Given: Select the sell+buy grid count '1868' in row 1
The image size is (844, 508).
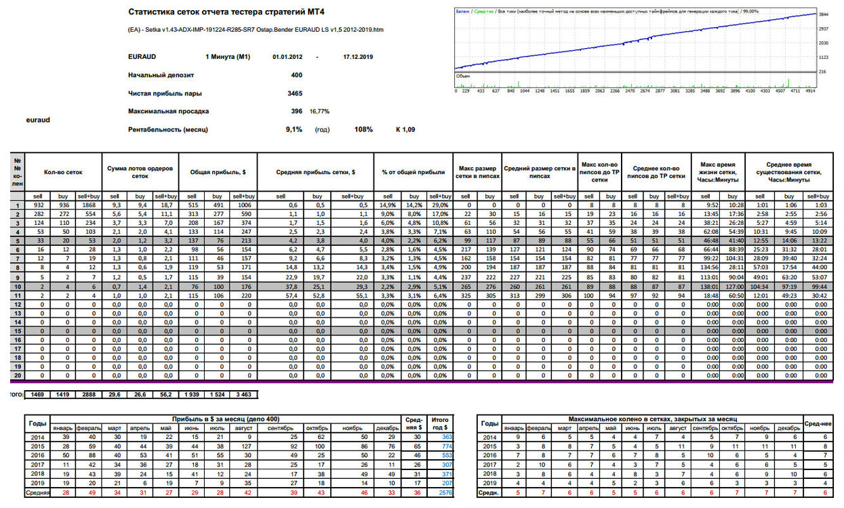Looking at the screenshot, I should [89, 205].
